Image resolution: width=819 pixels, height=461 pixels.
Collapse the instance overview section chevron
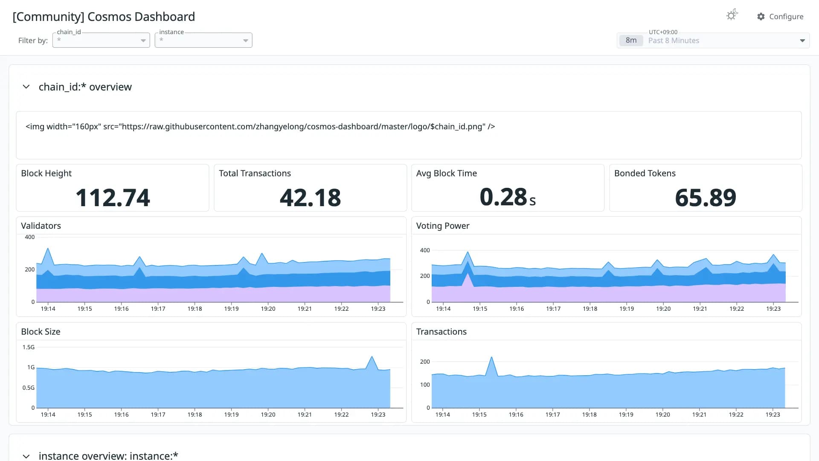click(26, 456)
